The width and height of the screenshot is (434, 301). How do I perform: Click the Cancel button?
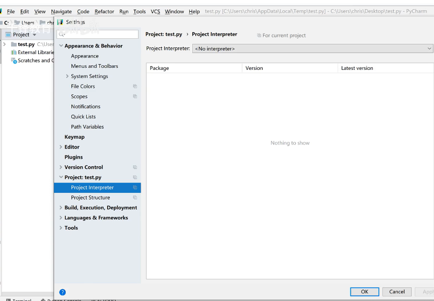click(x=397, y=292)
